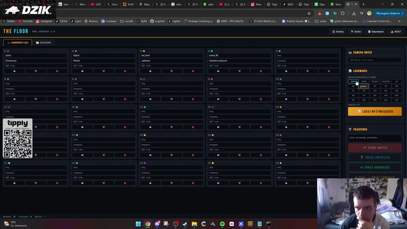Screen dimensions: 407x229
Task: Open the Odpowiedzi page
Action: point(376,31)
